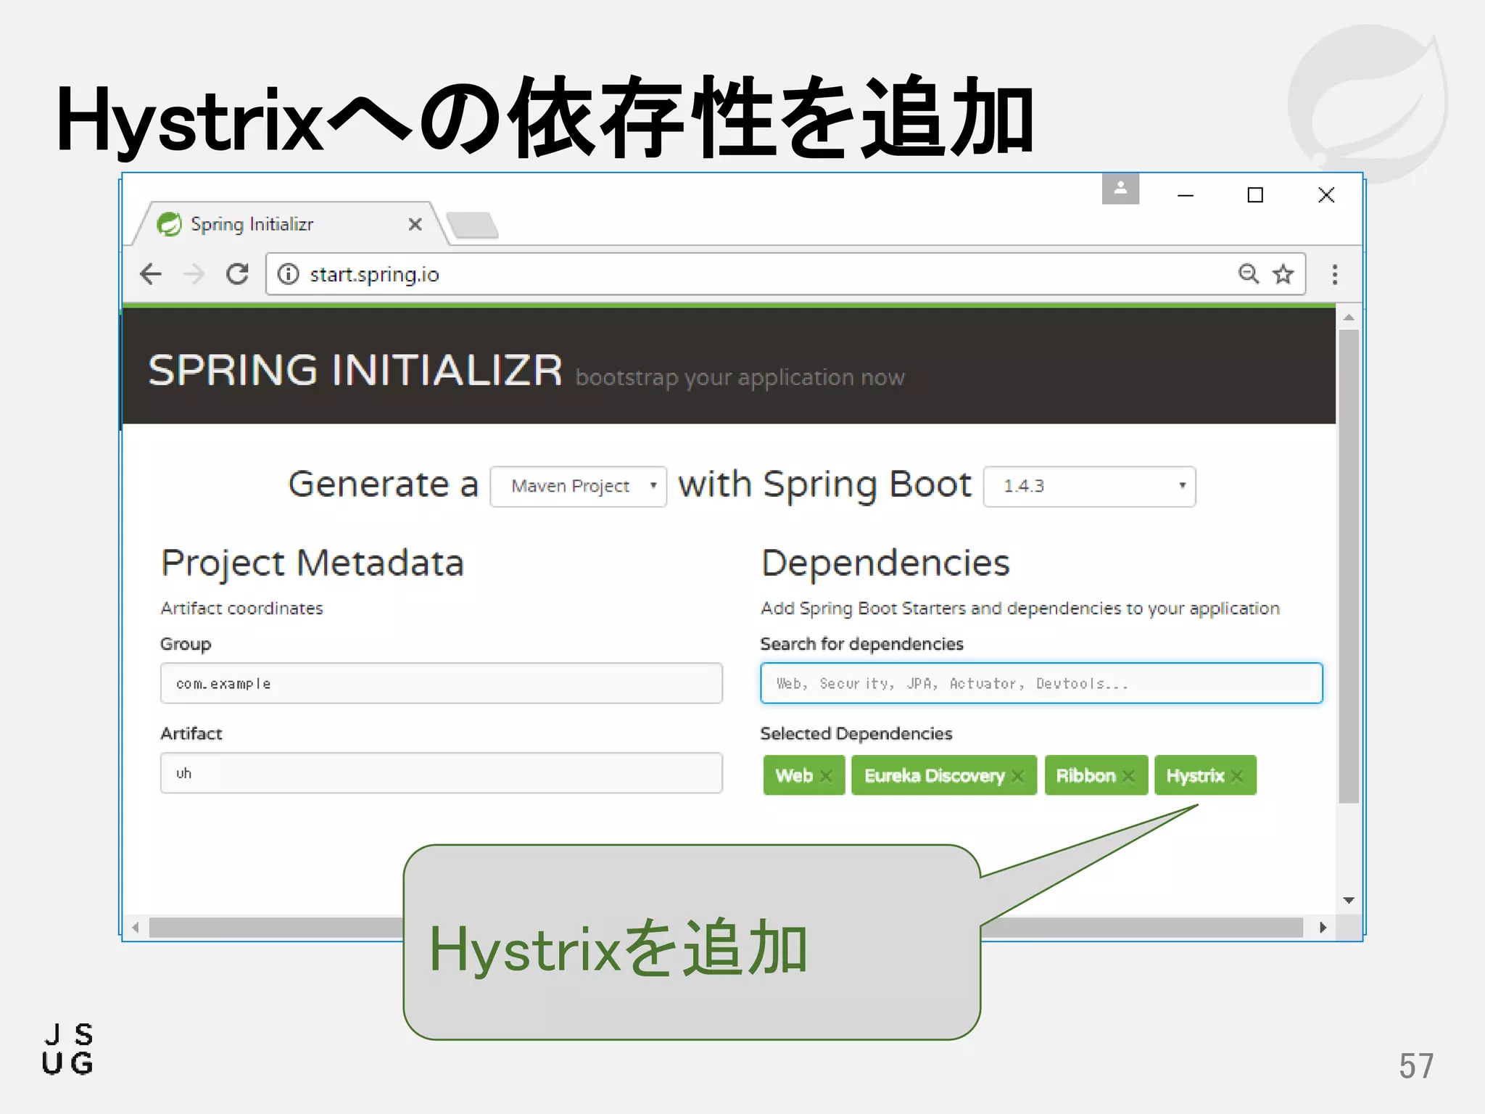Click the horizontal scrollbar right arrow
1485x1114 pixels.
point(1323,928)
